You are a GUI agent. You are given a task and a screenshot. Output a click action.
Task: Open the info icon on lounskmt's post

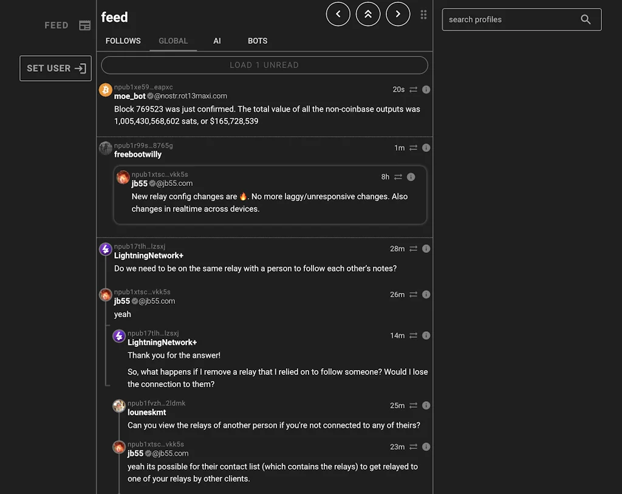[426, 405]
